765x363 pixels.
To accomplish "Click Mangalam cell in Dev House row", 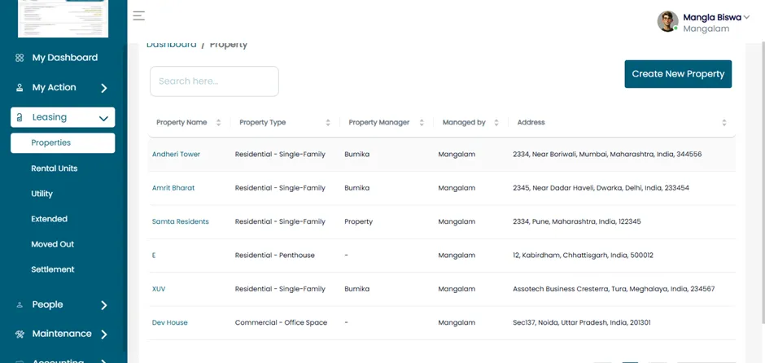I will pos(457,322).
